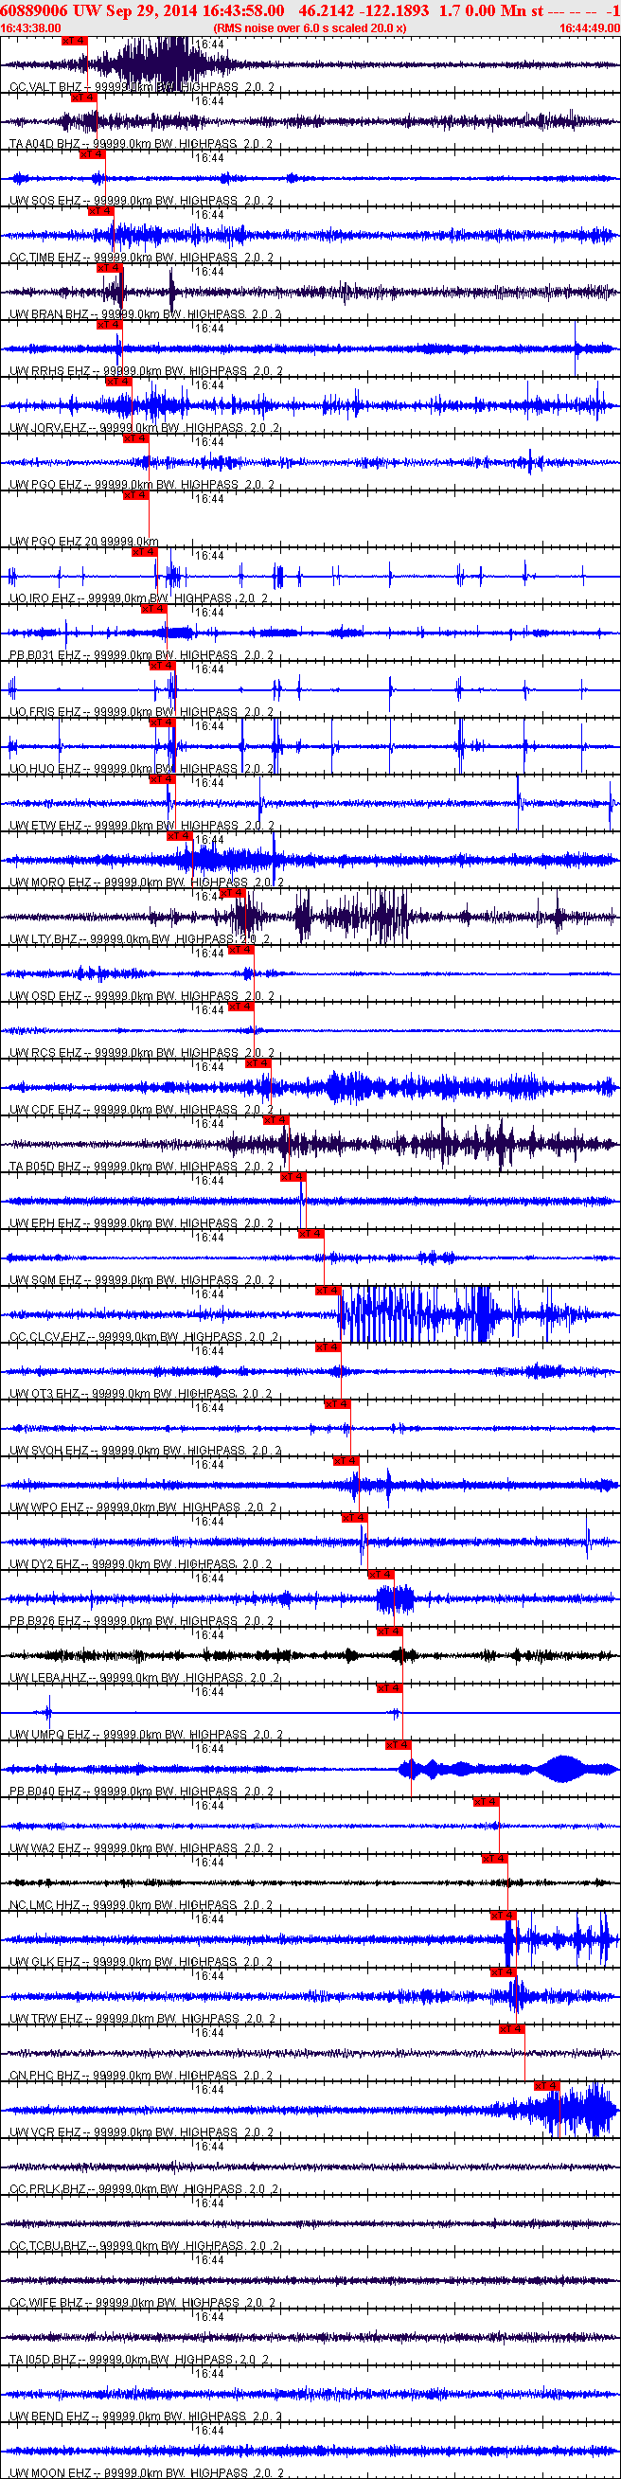
Task: Select the UW OSD EHZ station label
Action: [x=142, y=996]
